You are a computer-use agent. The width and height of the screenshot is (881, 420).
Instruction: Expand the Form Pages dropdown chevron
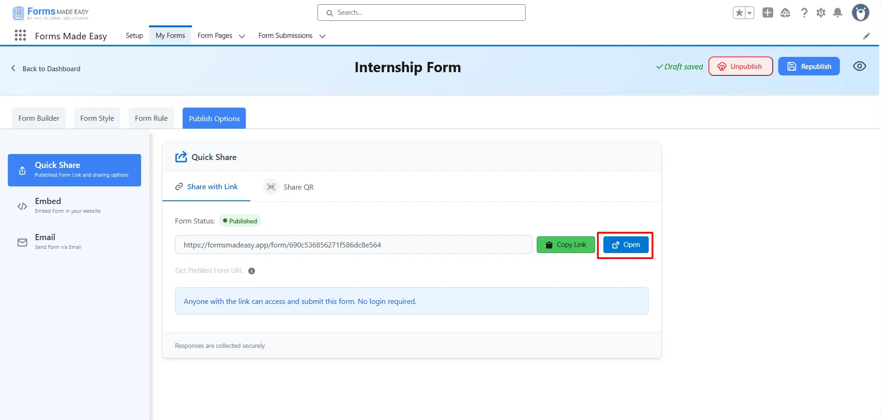(x=242, y=36)
